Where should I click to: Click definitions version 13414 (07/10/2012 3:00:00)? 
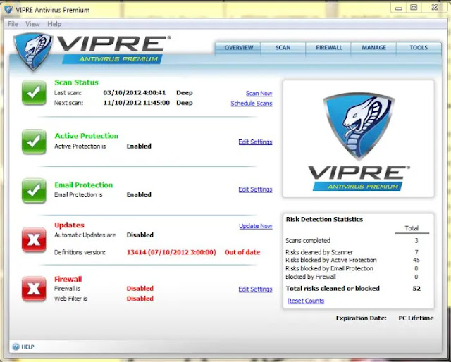tap(171, 252)
